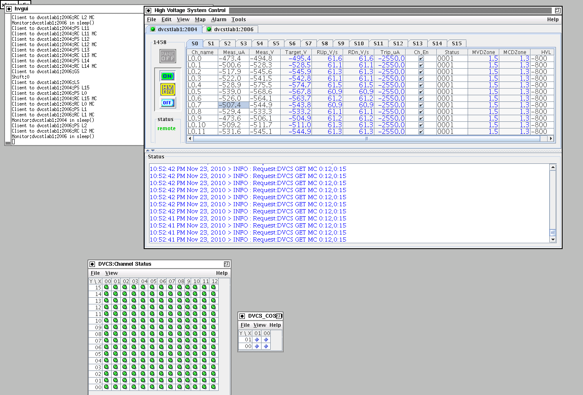Viewport: 583px width, 395px height.
Task: Click the yellow HV ON button
Action: pos(167,89)
